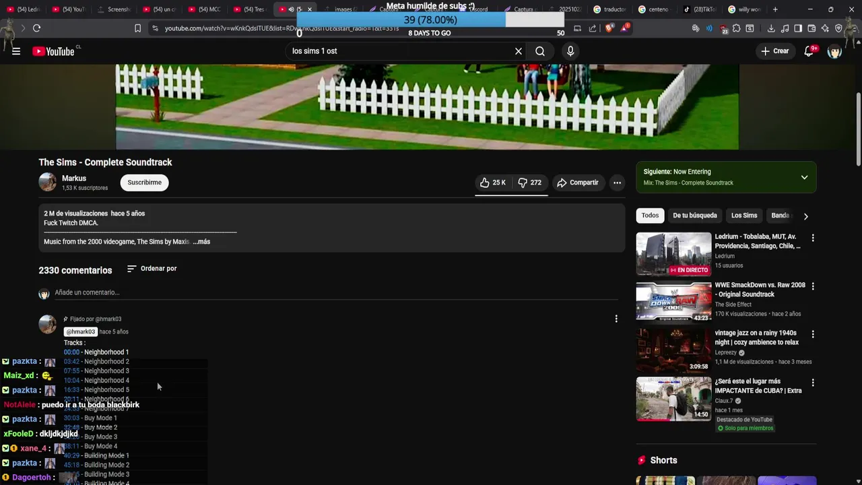
Task: Click the Sims video player frame
Action: click(427, 106)
